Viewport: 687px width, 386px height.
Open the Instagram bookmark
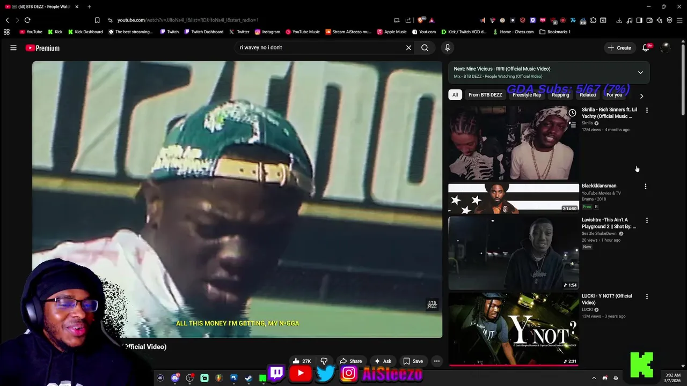[267, 32]
